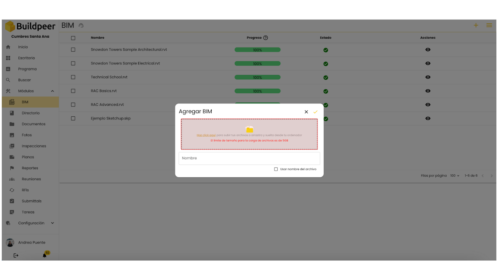Select the Snowdon Towers Sample Electrical.rvt checkbox
This screenshot has width=498, height=280.
tap(73, 63)
